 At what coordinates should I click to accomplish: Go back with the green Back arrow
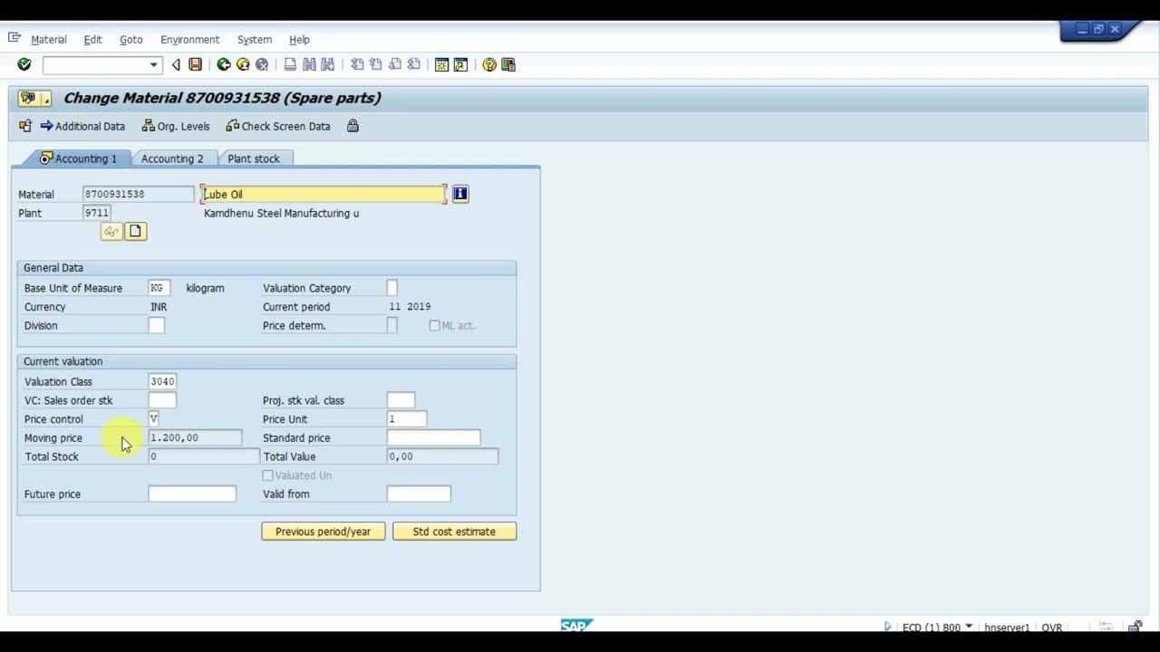pyautogui.click(x=224, y=64)
